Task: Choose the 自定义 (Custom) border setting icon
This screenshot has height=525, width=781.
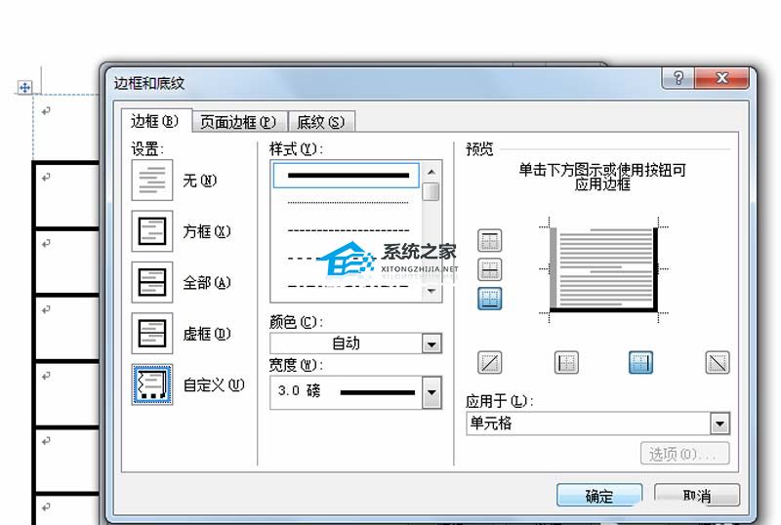Action: coord(152,384)
